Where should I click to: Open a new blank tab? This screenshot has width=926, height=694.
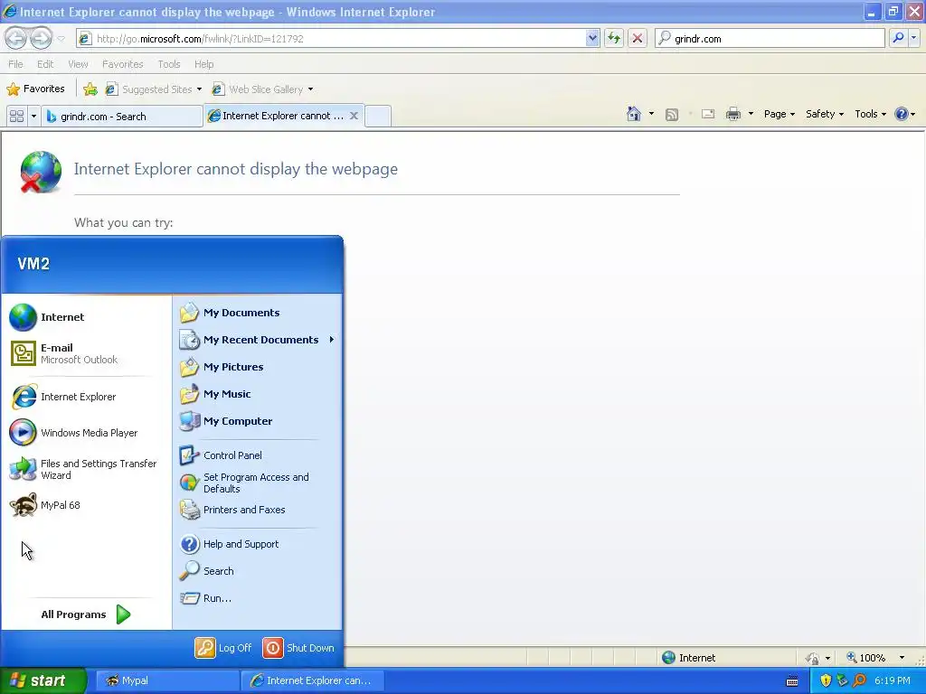378,116
